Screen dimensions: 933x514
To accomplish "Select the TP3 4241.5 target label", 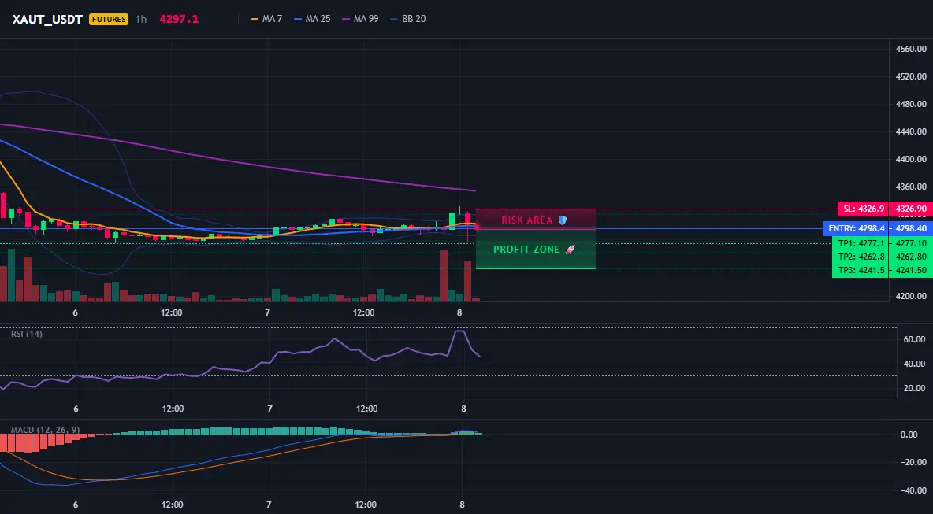I will point(882,270).
